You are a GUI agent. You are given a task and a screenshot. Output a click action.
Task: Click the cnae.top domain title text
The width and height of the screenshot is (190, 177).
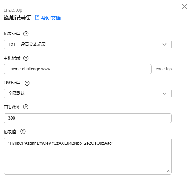pos(13,10)
